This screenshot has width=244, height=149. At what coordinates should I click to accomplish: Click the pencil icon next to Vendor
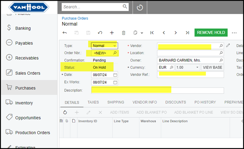click(228, 46)
